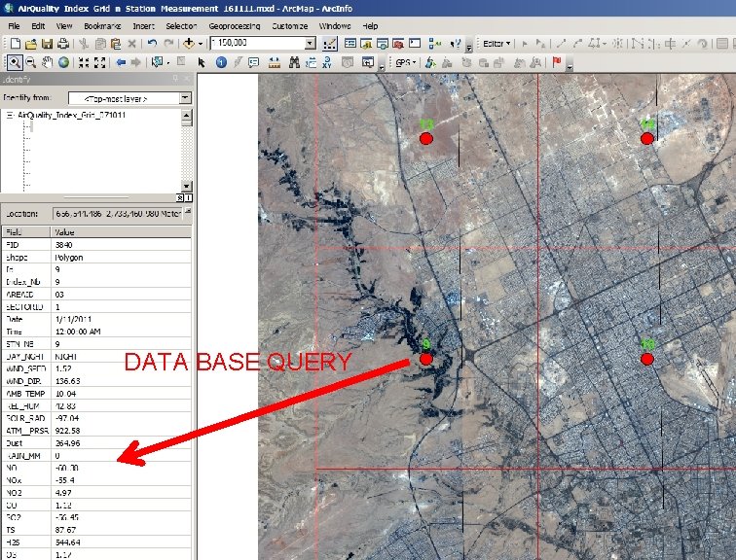The width and height of the screenshot is (736, 560).
Task: Paste from clipboard toolbar icon
Action: coord(116,44)
